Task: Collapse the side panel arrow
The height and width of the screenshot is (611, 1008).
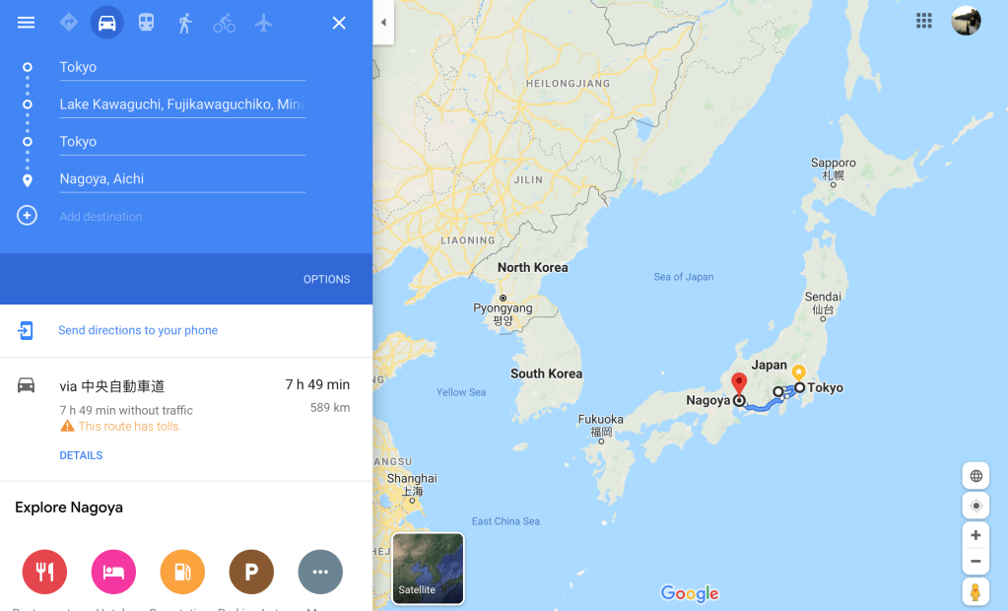Action: [383, 23]
